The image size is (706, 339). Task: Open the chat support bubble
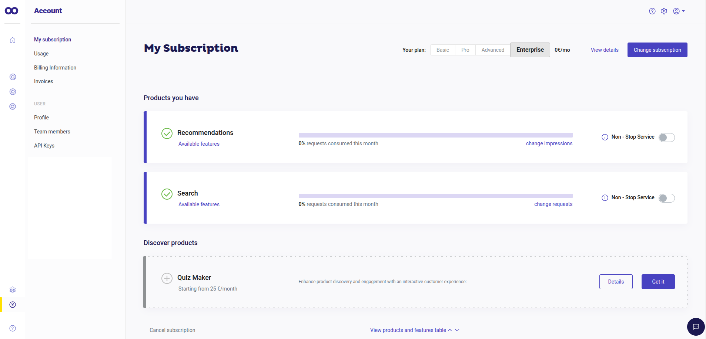point(696,327)
